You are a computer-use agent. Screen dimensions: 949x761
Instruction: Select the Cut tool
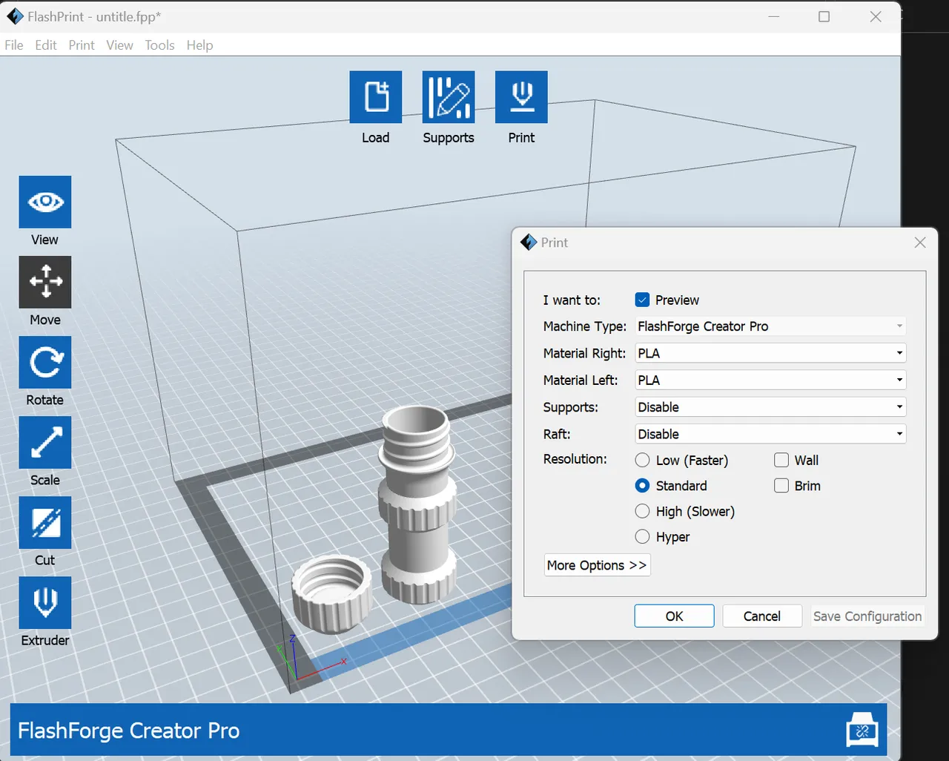pos(45,522)
